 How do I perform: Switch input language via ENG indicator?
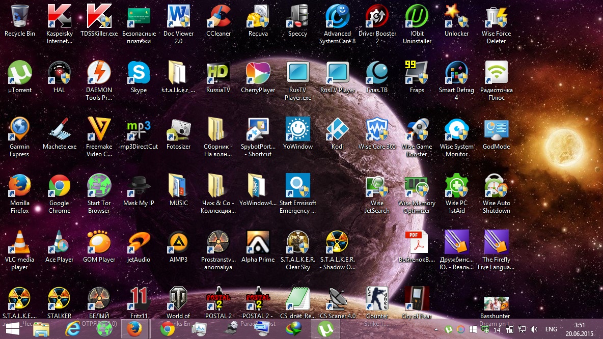(551, 329)
